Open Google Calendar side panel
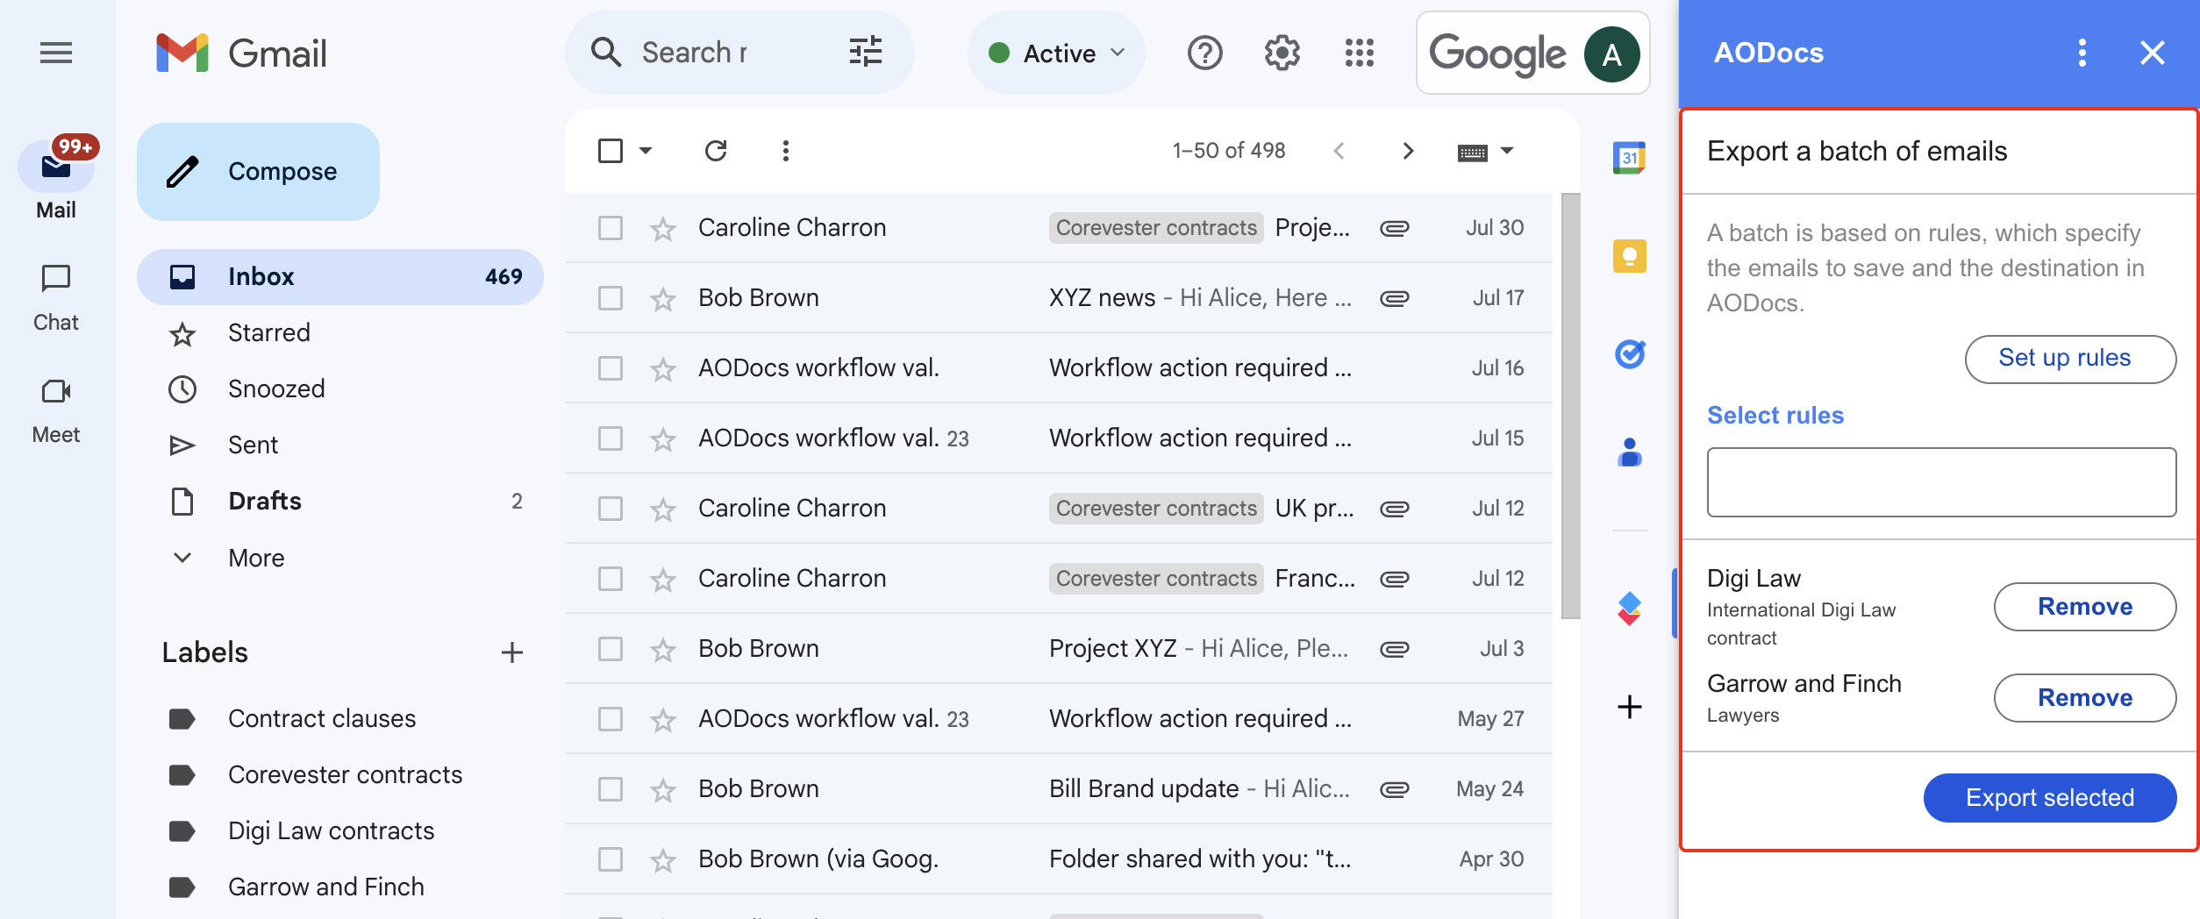This screenshot has height=919, width=2200. point(1629,158)
